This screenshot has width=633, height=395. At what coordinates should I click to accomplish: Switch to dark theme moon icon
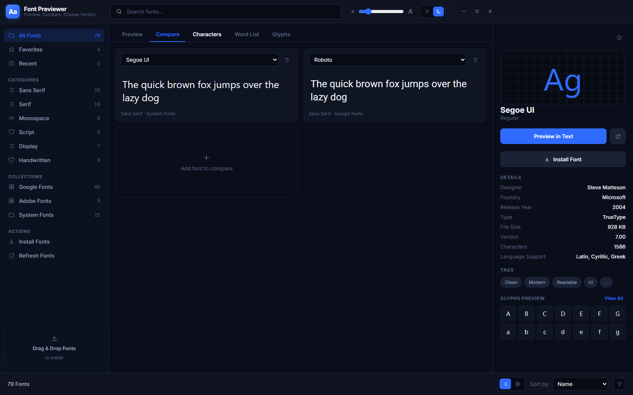(x=438, y=12)
